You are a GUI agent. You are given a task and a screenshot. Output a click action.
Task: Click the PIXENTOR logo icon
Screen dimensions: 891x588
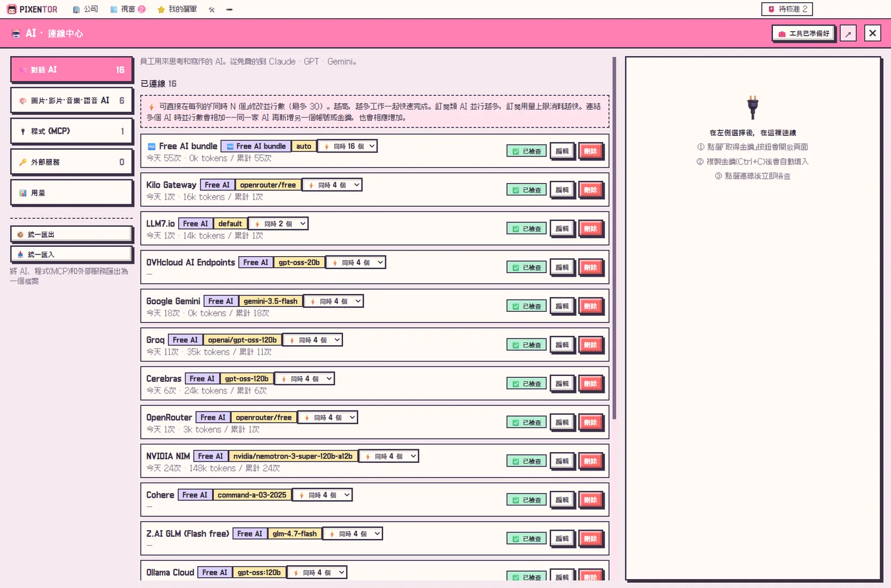click(x=12, y=9)
